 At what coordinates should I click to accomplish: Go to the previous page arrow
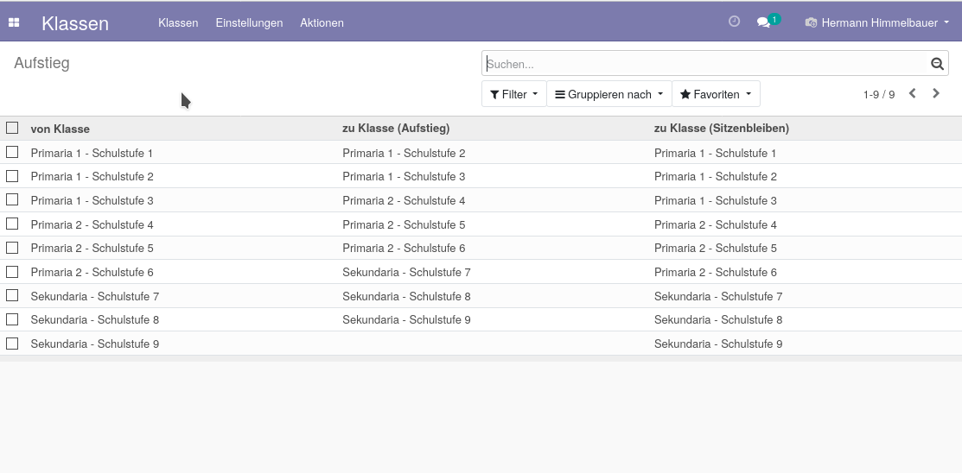(x=913, y=93)
